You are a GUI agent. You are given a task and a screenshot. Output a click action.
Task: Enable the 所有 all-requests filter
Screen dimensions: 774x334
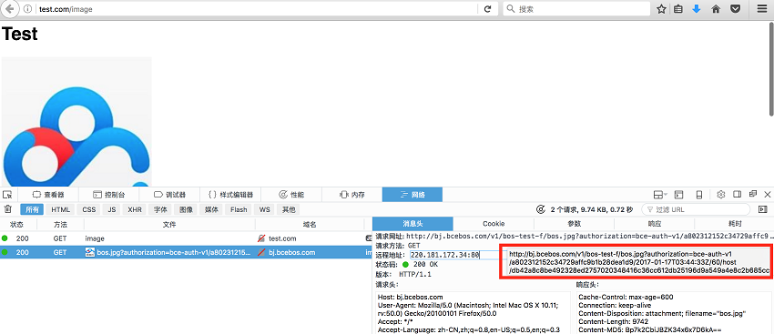(32, 209)
